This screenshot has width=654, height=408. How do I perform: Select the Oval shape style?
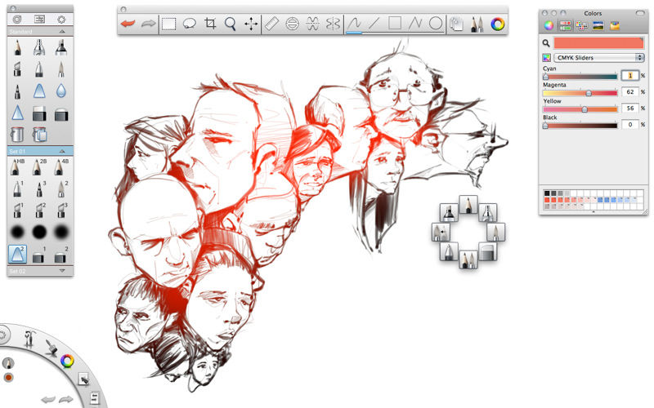coord(436,24)
